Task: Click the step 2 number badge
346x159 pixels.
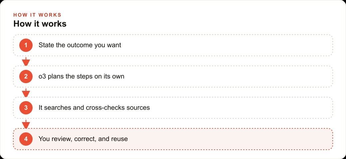Action: [26, 77]
